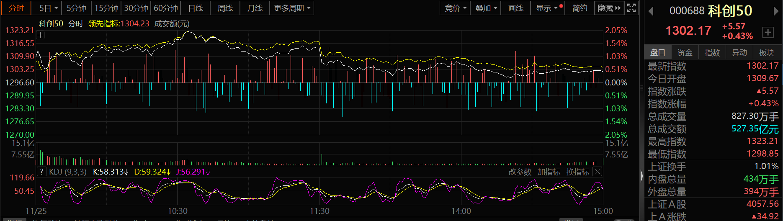This screenshot has height=221, width=783.
Task: Click the fullscreen expand chart icon
Action: click(631, 8)
